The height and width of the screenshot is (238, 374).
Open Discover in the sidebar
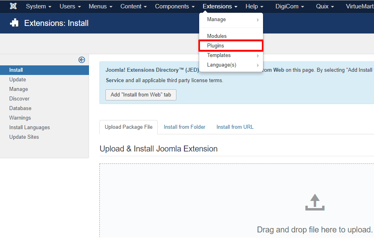point(20,99)
